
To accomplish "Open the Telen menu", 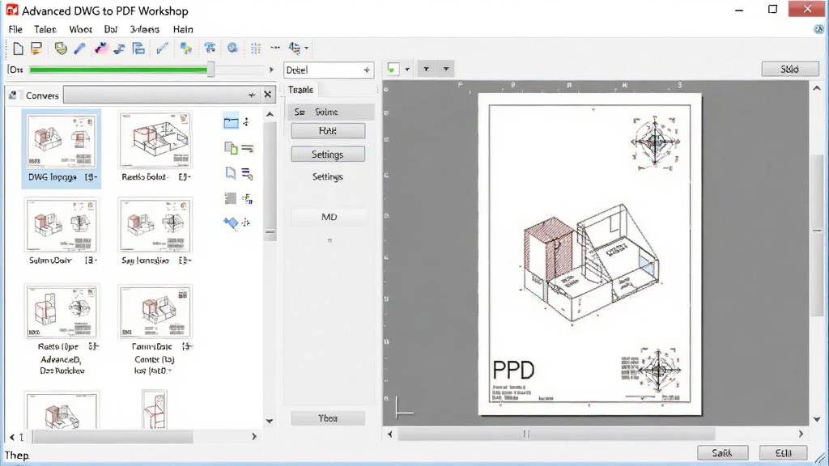I will tap(45, 30).
